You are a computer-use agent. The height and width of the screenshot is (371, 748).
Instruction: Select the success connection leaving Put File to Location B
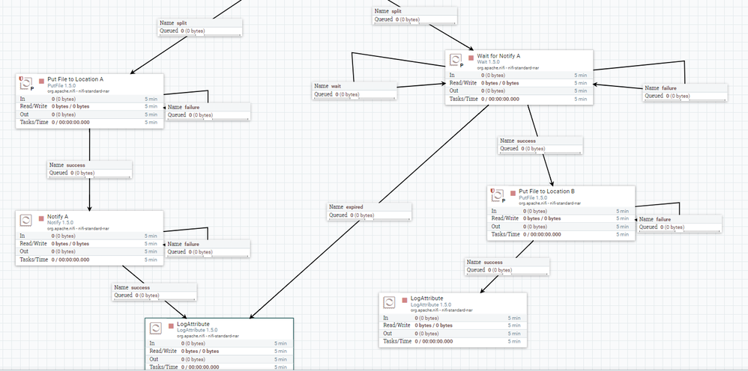507,266
